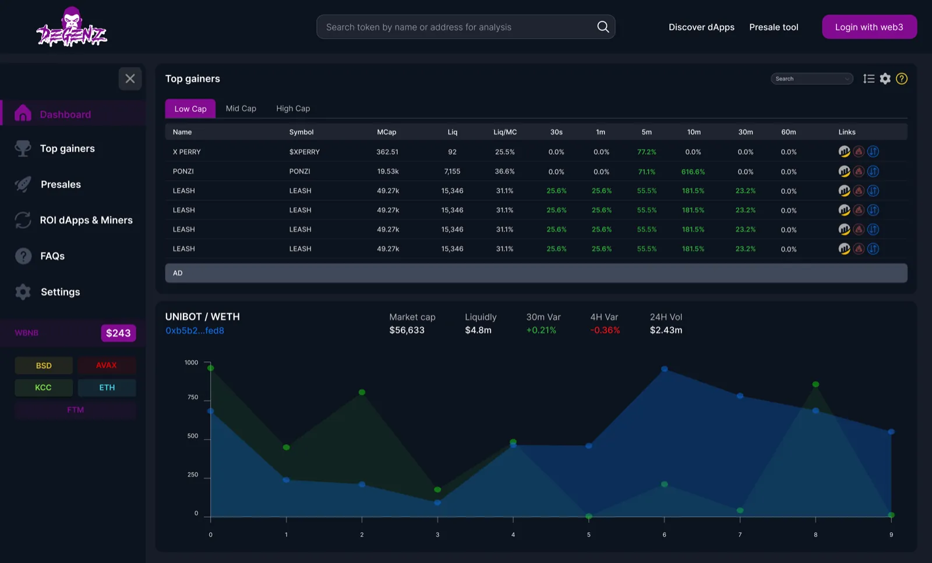Screen dimensions: 932x563
Task: Sort table by 60m column header
Action: [x=789, y=132]
